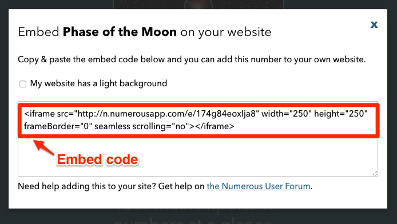
Task: Click the dimmed page text below the dialog
Action: [194, 217]
